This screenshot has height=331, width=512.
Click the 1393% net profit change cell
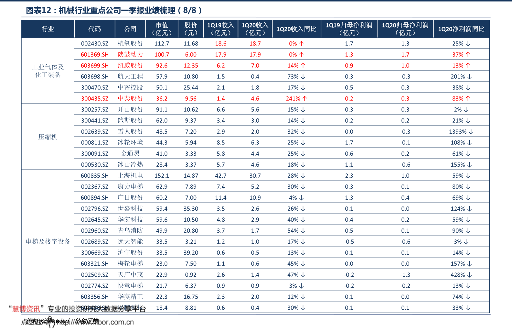point(461,132)
